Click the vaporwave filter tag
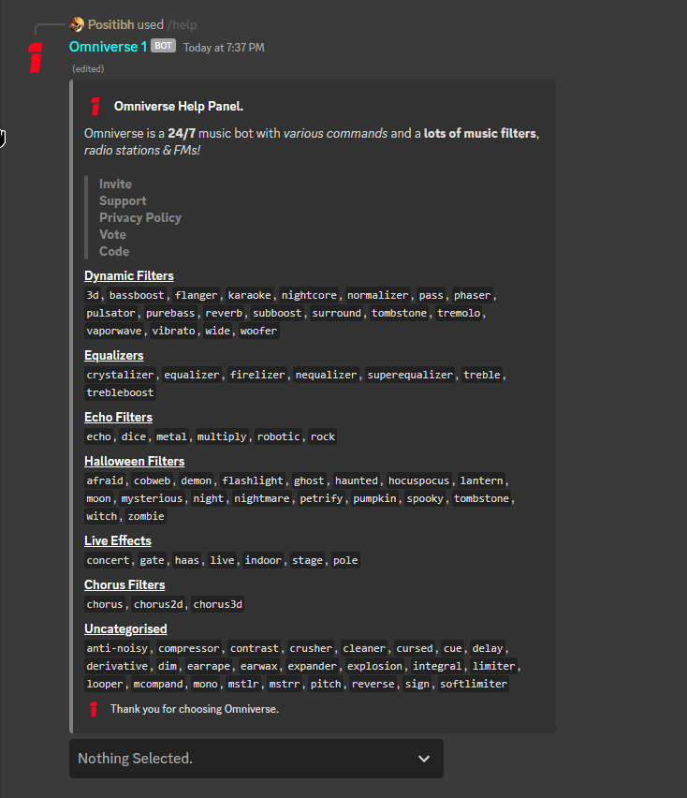 tap(114, 331)
